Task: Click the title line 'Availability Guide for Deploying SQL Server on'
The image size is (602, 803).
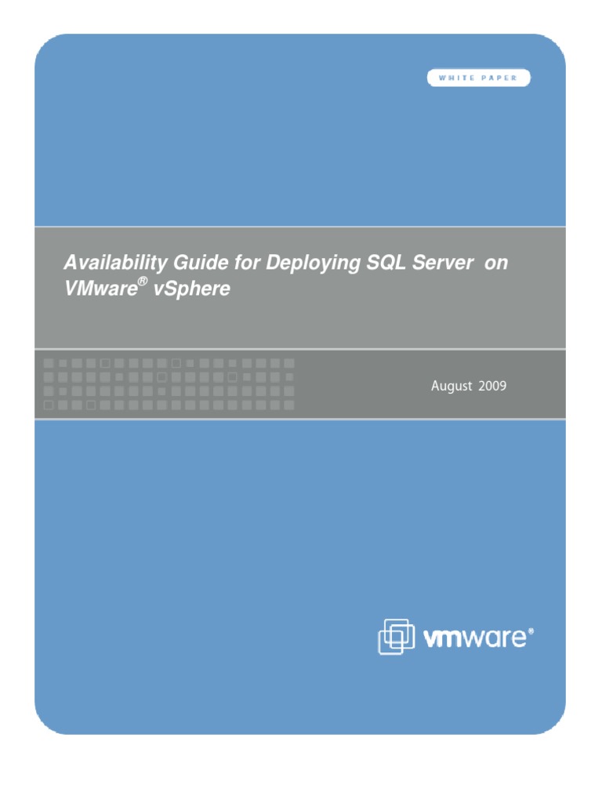Action: pos(285,263)
